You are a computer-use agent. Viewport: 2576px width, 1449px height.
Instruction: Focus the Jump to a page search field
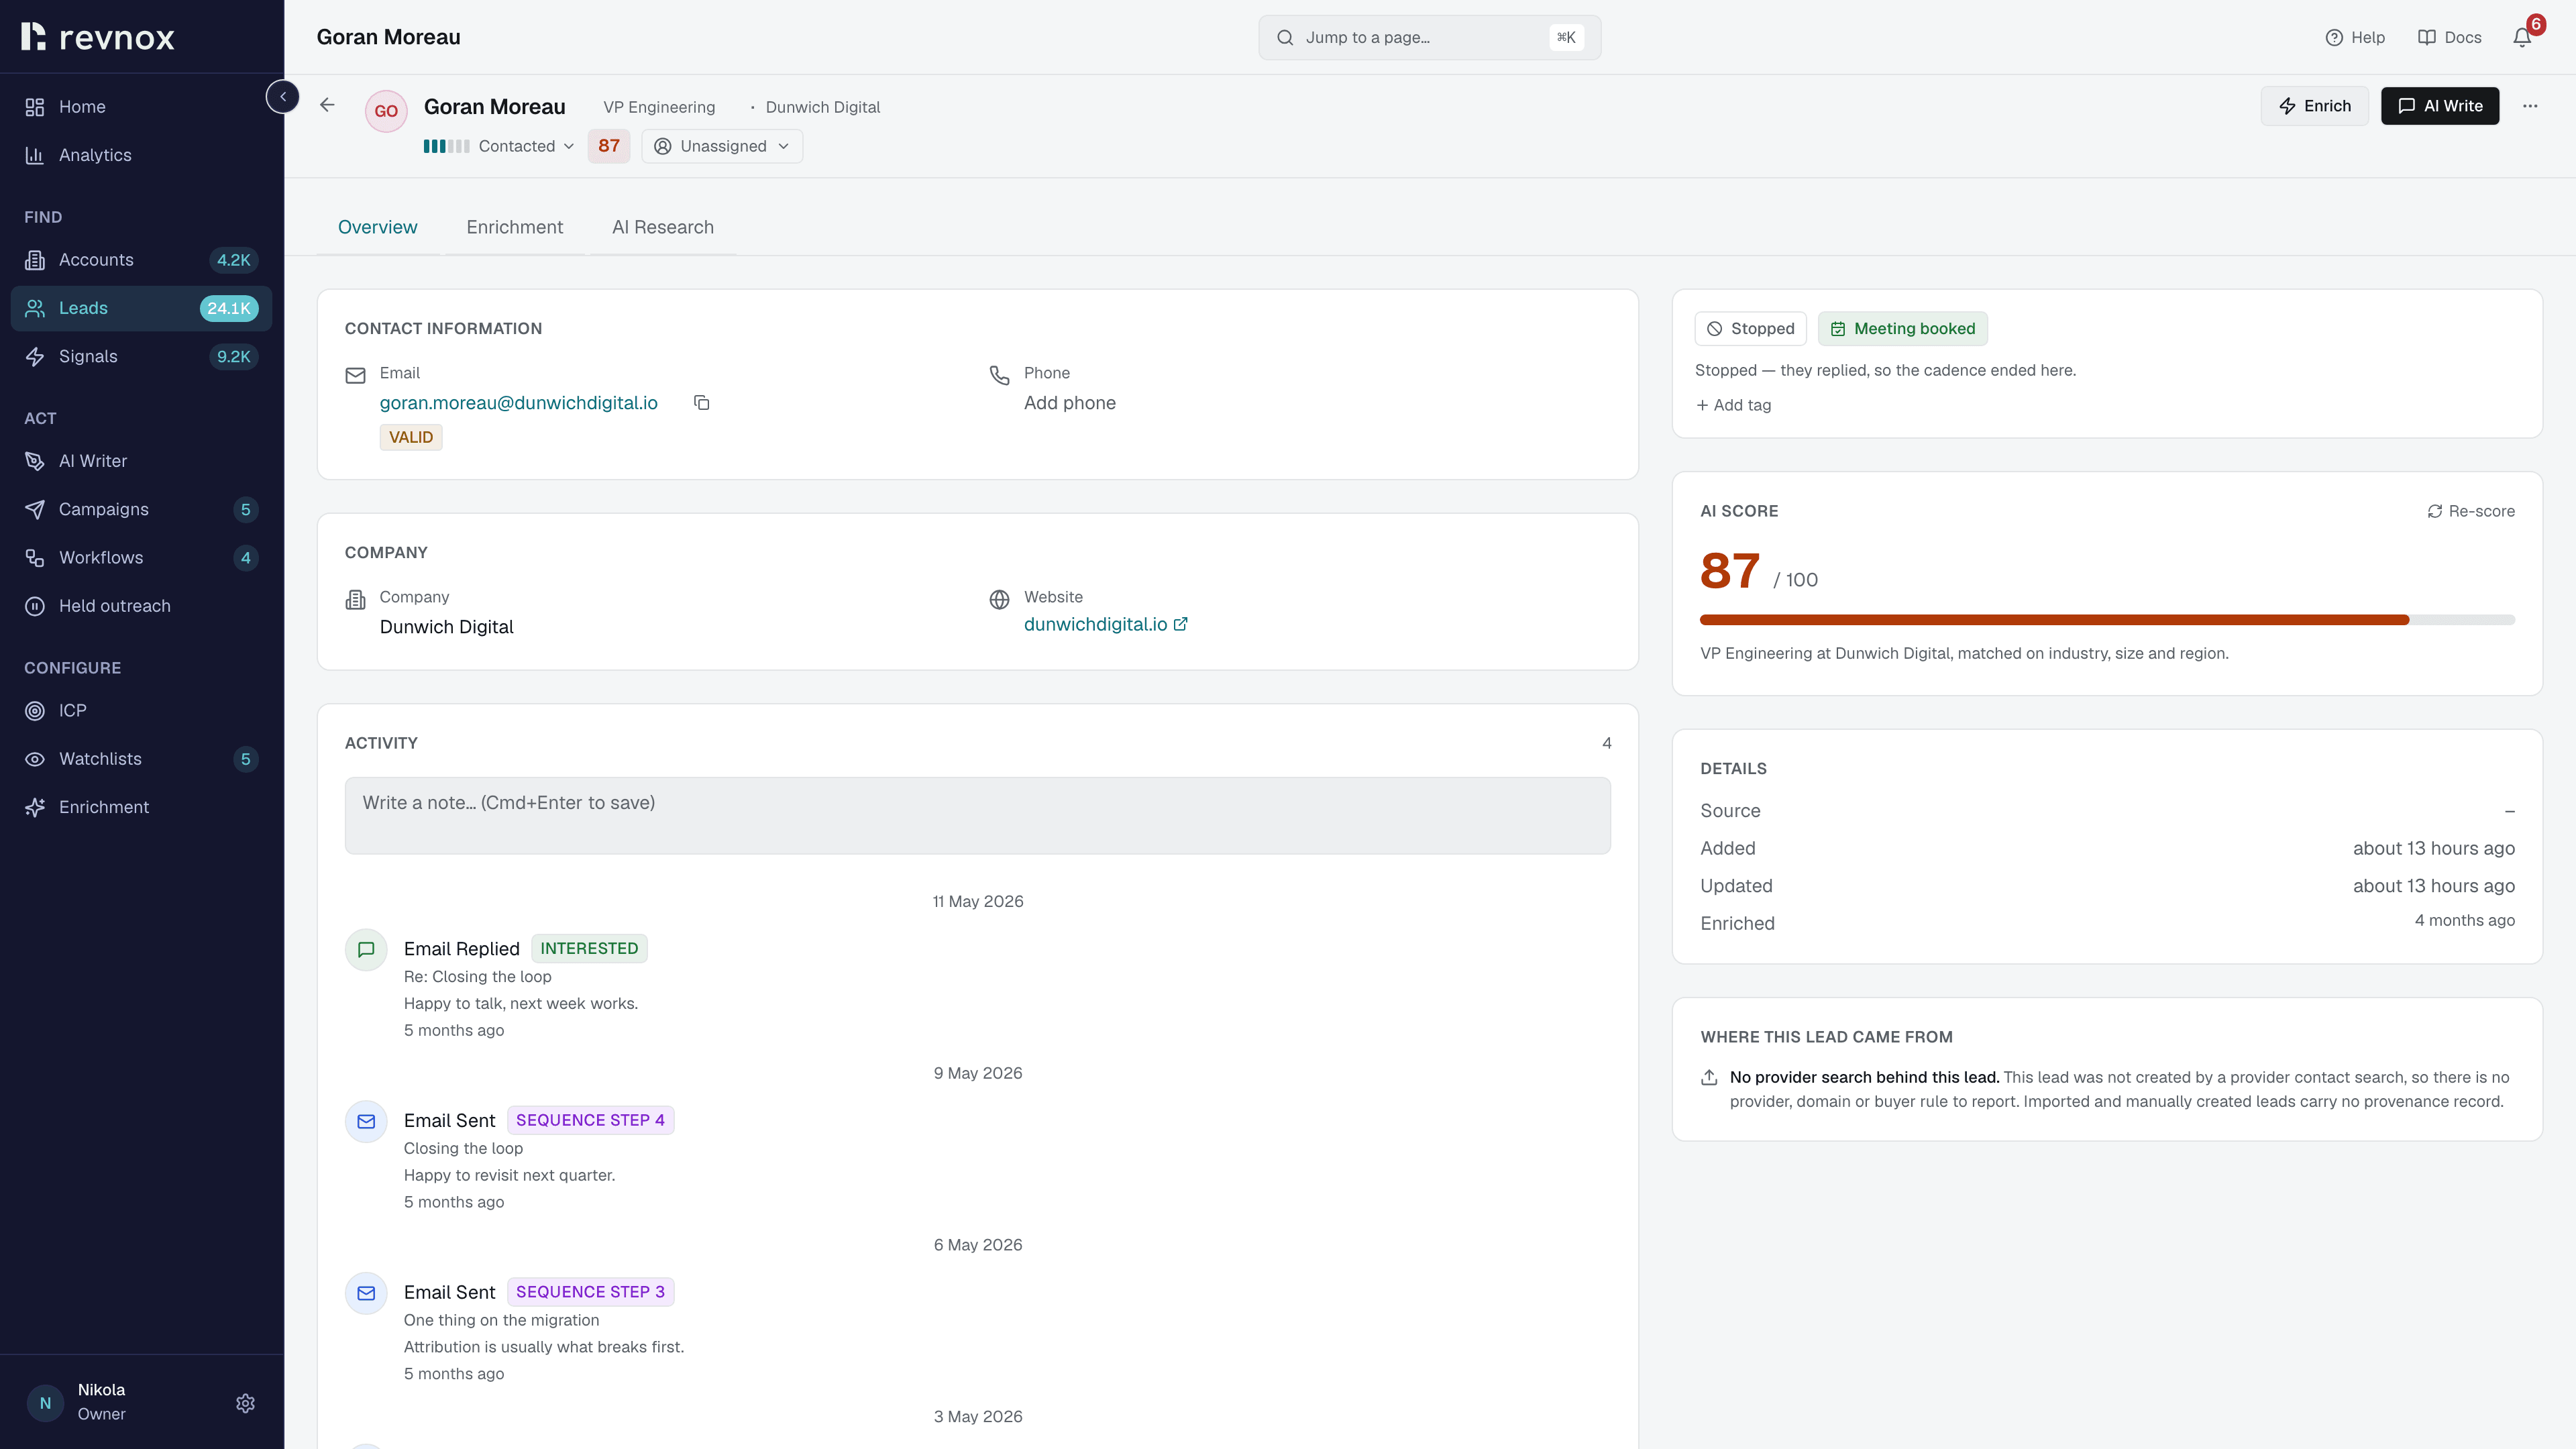(1429, 37)
